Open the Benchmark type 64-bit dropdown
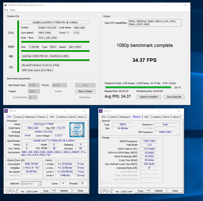 (34, 85)
